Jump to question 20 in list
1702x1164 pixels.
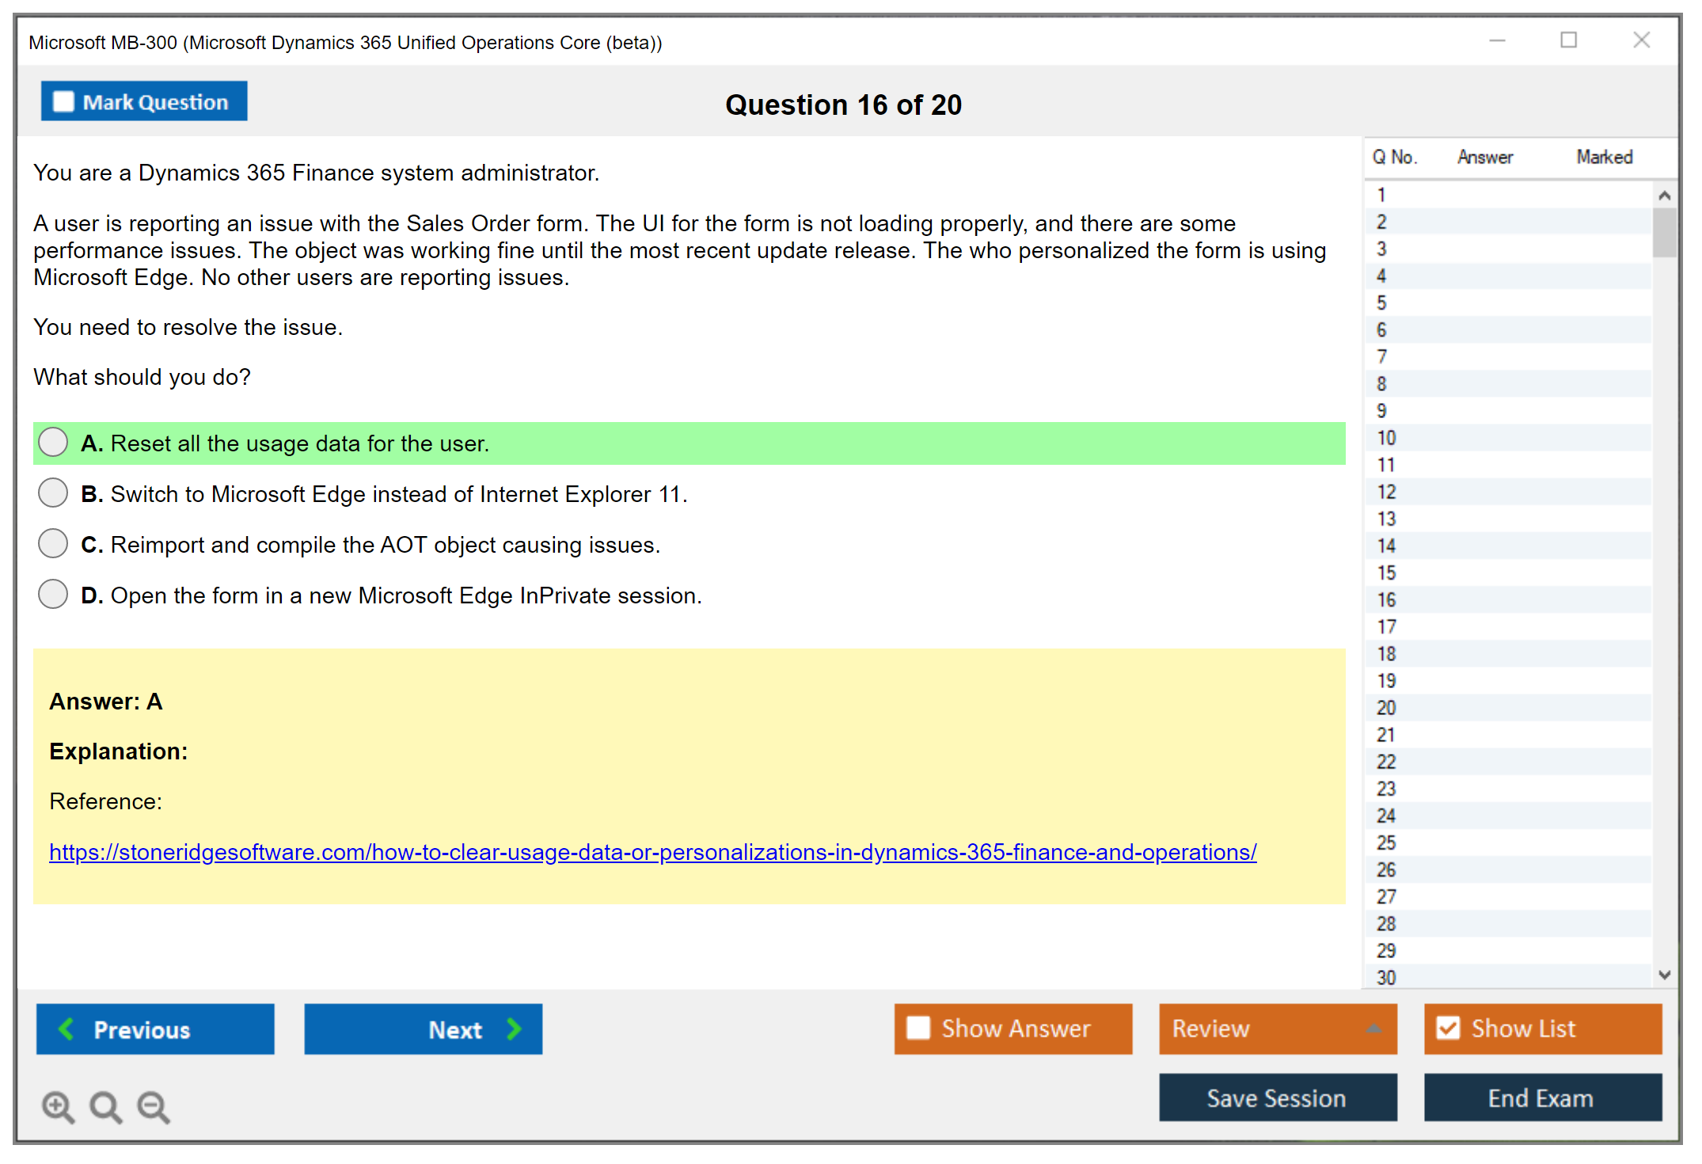1386,707
